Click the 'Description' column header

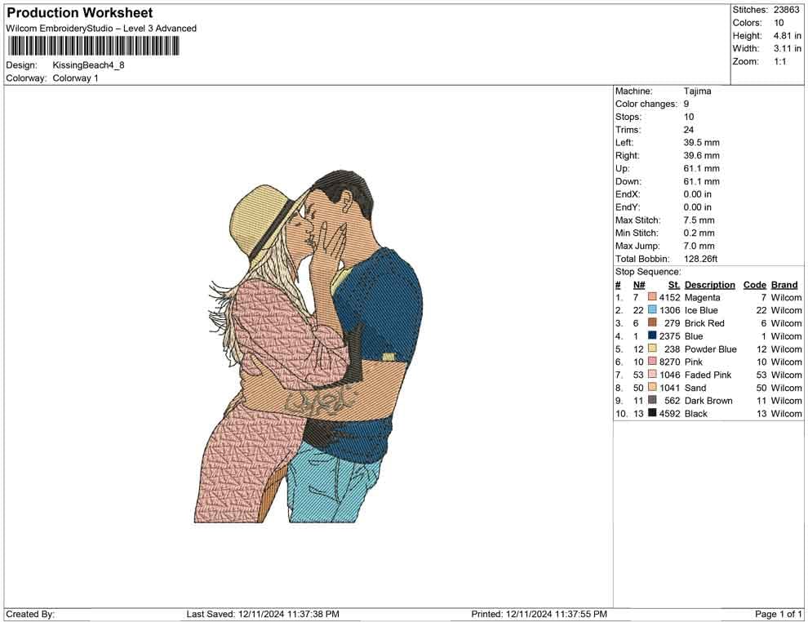(x=709, y=285)
